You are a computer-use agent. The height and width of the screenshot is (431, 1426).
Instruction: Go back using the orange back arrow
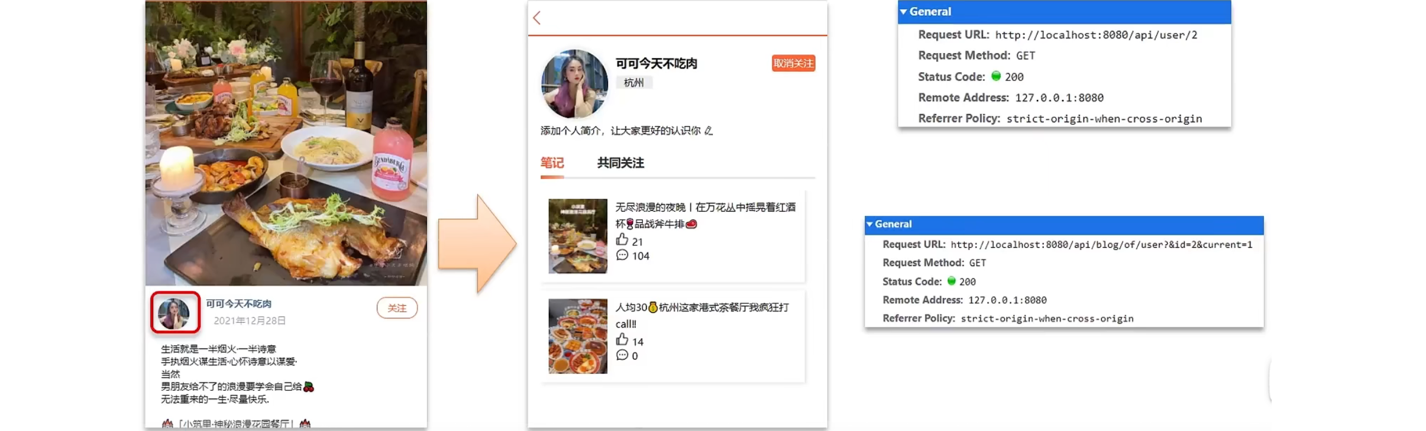pyautogui.click(x=536, y=18)
